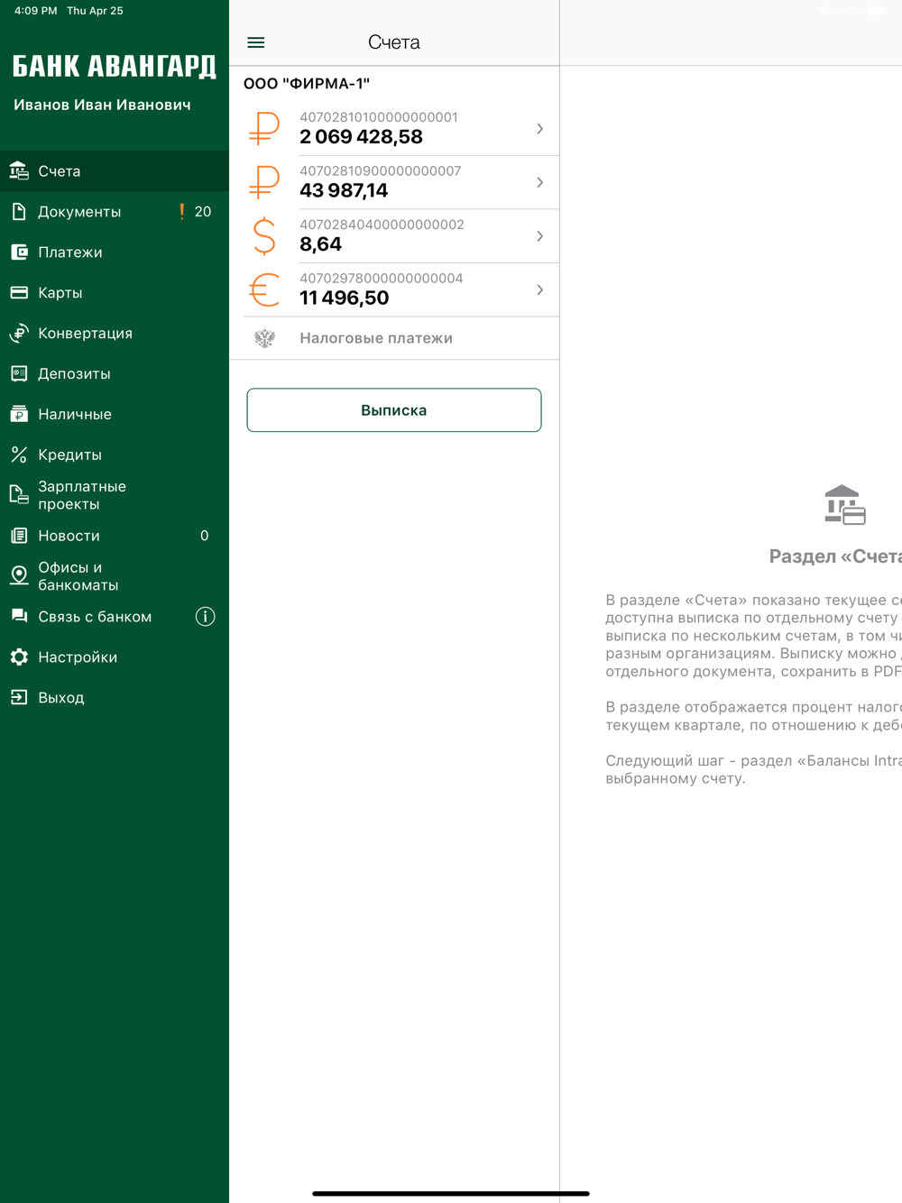
Task: Expand chevron for balance 43 987,14
Action: click(539, 182)
